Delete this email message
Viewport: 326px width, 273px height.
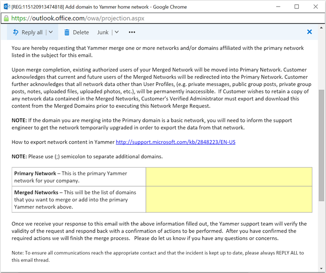click(x=77, y=32)
